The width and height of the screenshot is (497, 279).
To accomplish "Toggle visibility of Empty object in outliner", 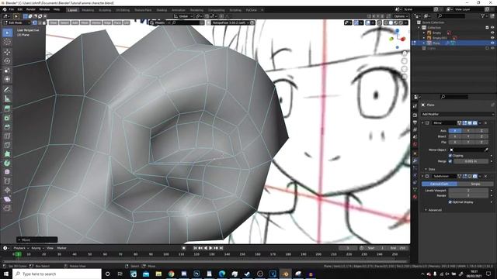I will (492, 33).
